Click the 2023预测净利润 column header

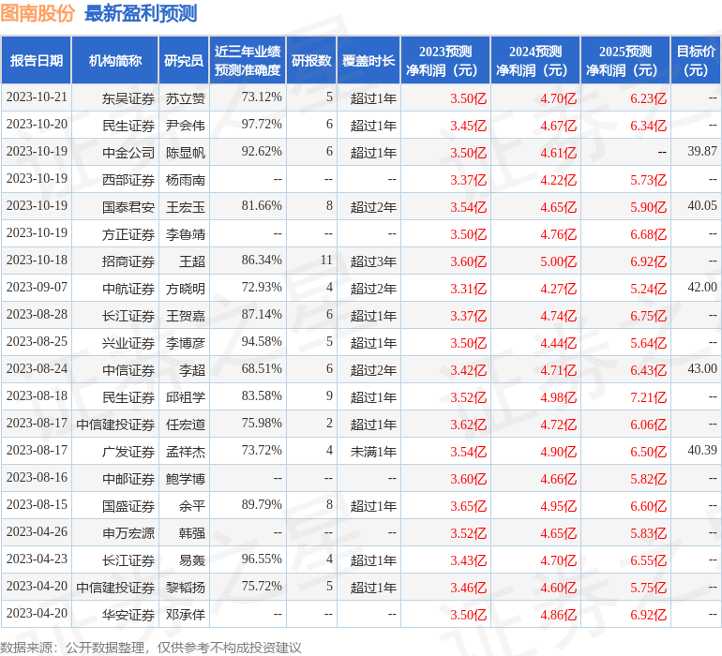point(445,60)
